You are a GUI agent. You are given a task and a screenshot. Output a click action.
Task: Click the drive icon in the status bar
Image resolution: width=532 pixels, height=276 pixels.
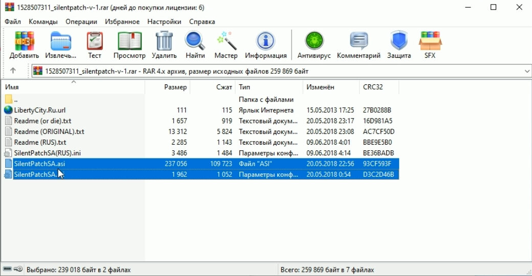(x=7, y=269)
